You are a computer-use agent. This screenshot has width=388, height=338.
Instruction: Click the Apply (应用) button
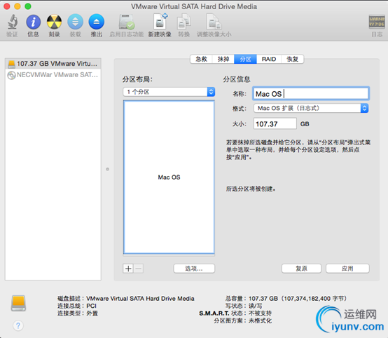tap(347, 269)
